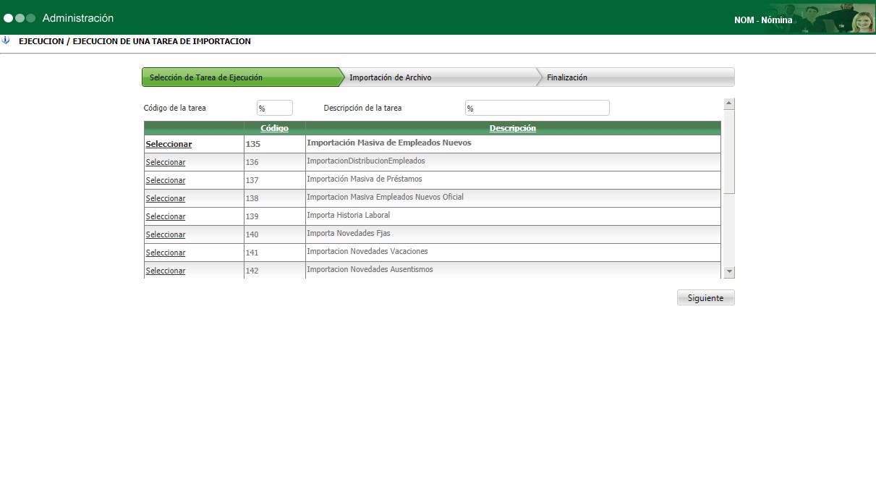Image resolution: width=876 pixels, height=500 pixels.
Task: Choose Seleccionar for Importación Masiva de Préstamos
Action: pos(165,179)
